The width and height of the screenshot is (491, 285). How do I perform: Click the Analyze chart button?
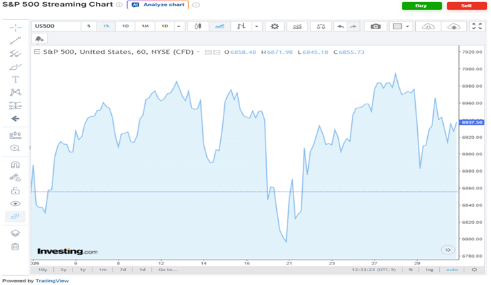[158, 5]
